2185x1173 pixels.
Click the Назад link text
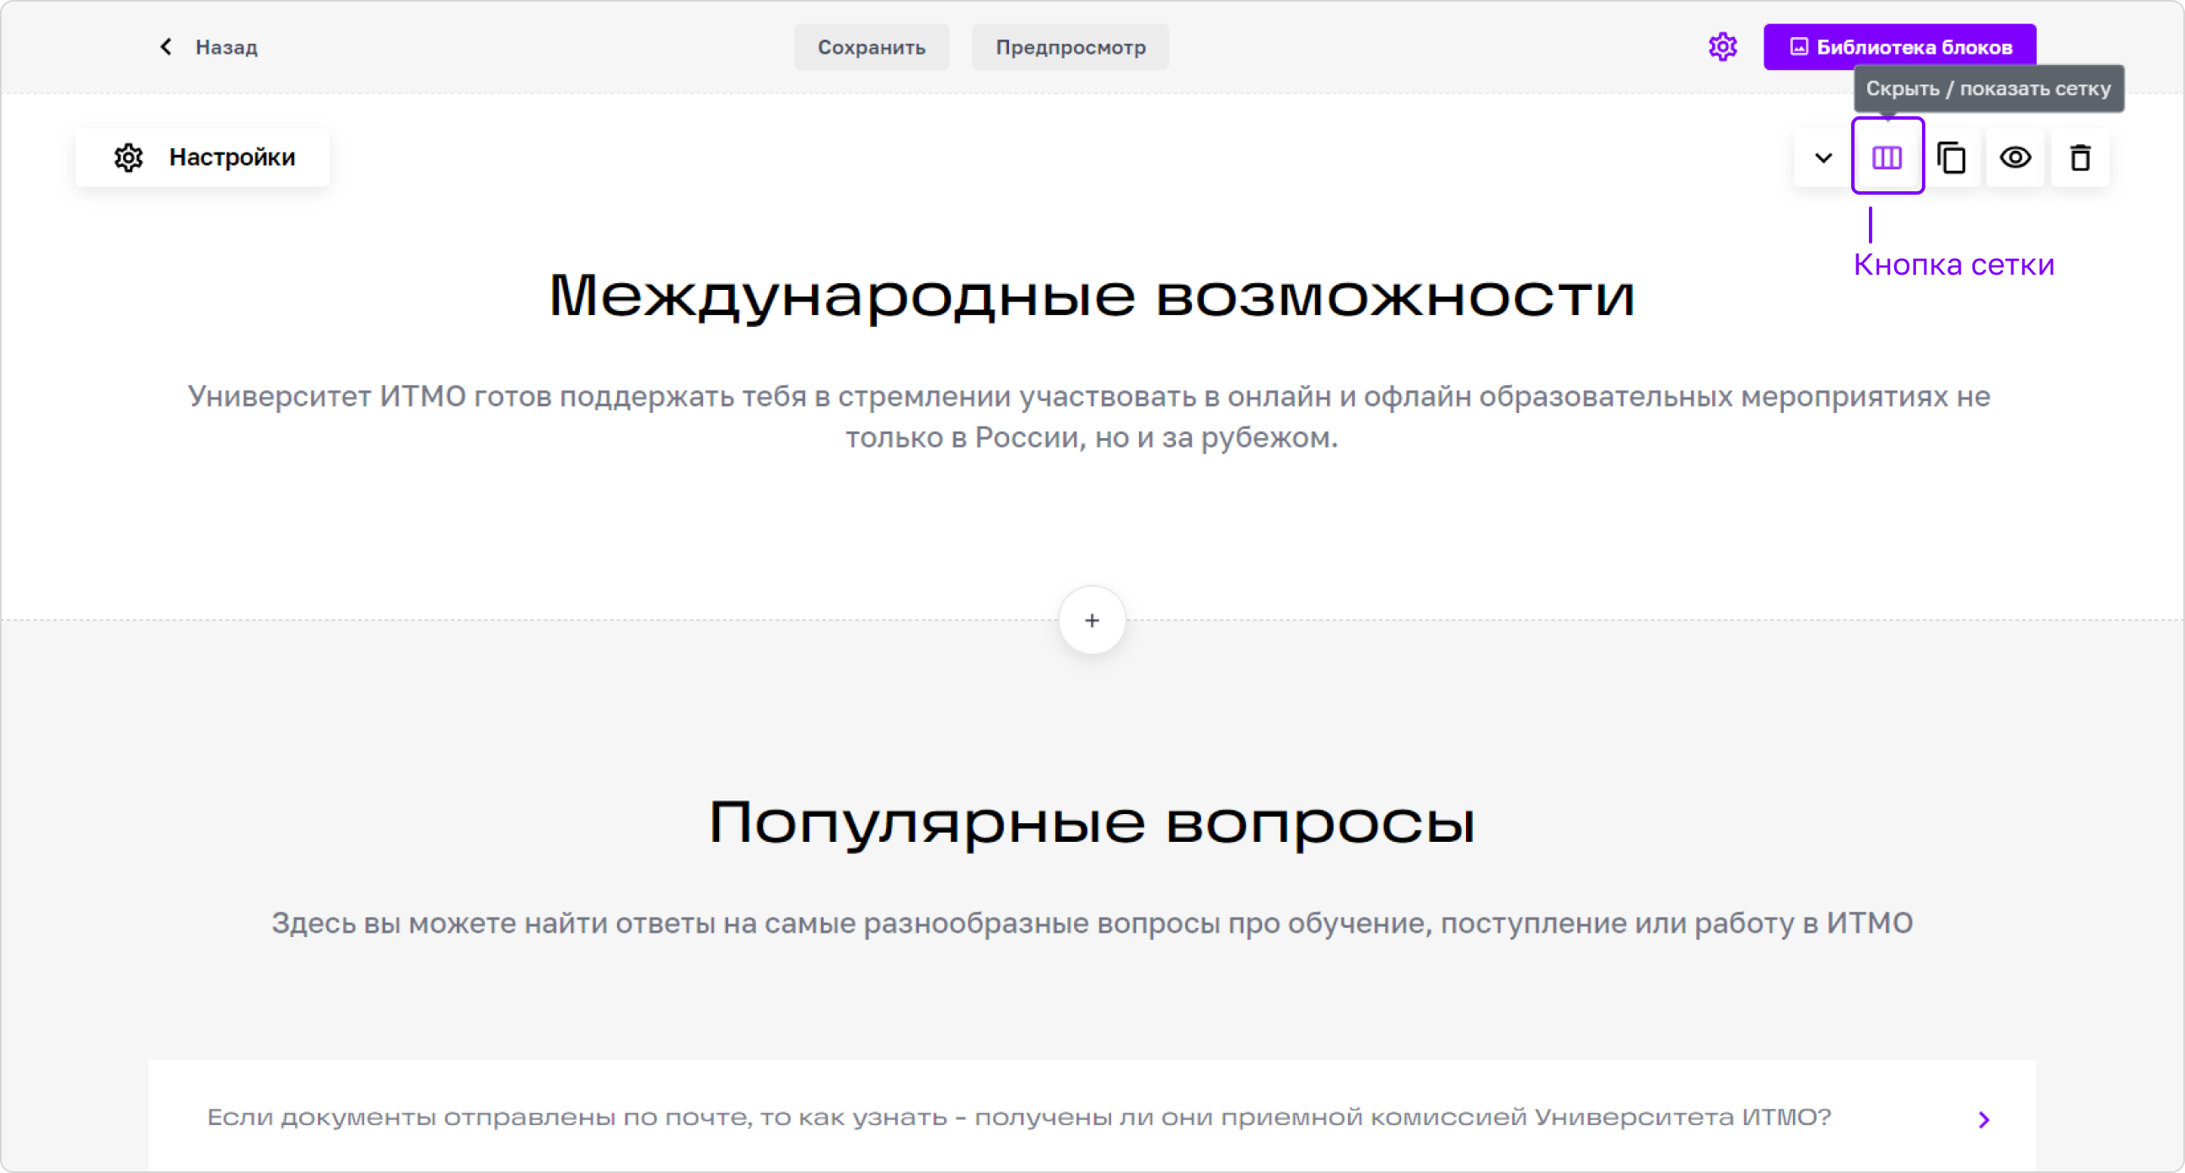(227, 47)
